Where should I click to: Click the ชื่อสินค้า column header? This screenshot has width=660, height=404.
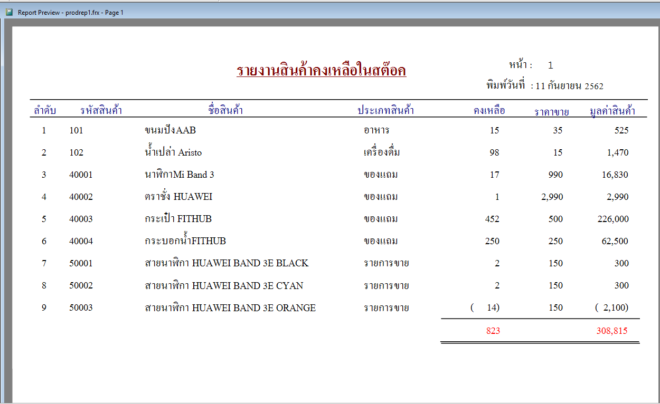(225, 110)
